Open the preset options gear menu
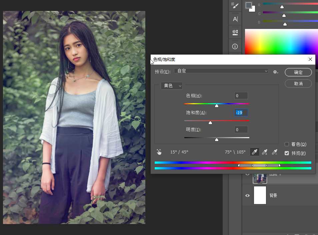Viewport: 318px width, 235px height. tap(275, 72)
